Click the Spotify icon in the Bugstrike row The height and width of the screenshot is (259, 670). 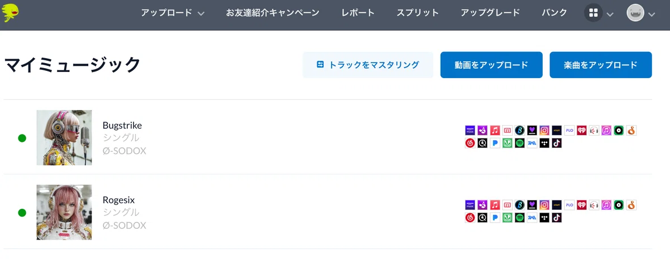[x=520, y=143]
